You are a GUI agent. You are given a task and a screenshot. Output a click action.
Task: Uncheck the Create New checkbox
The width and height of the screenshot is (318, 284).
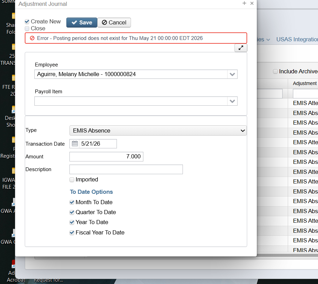27,22
